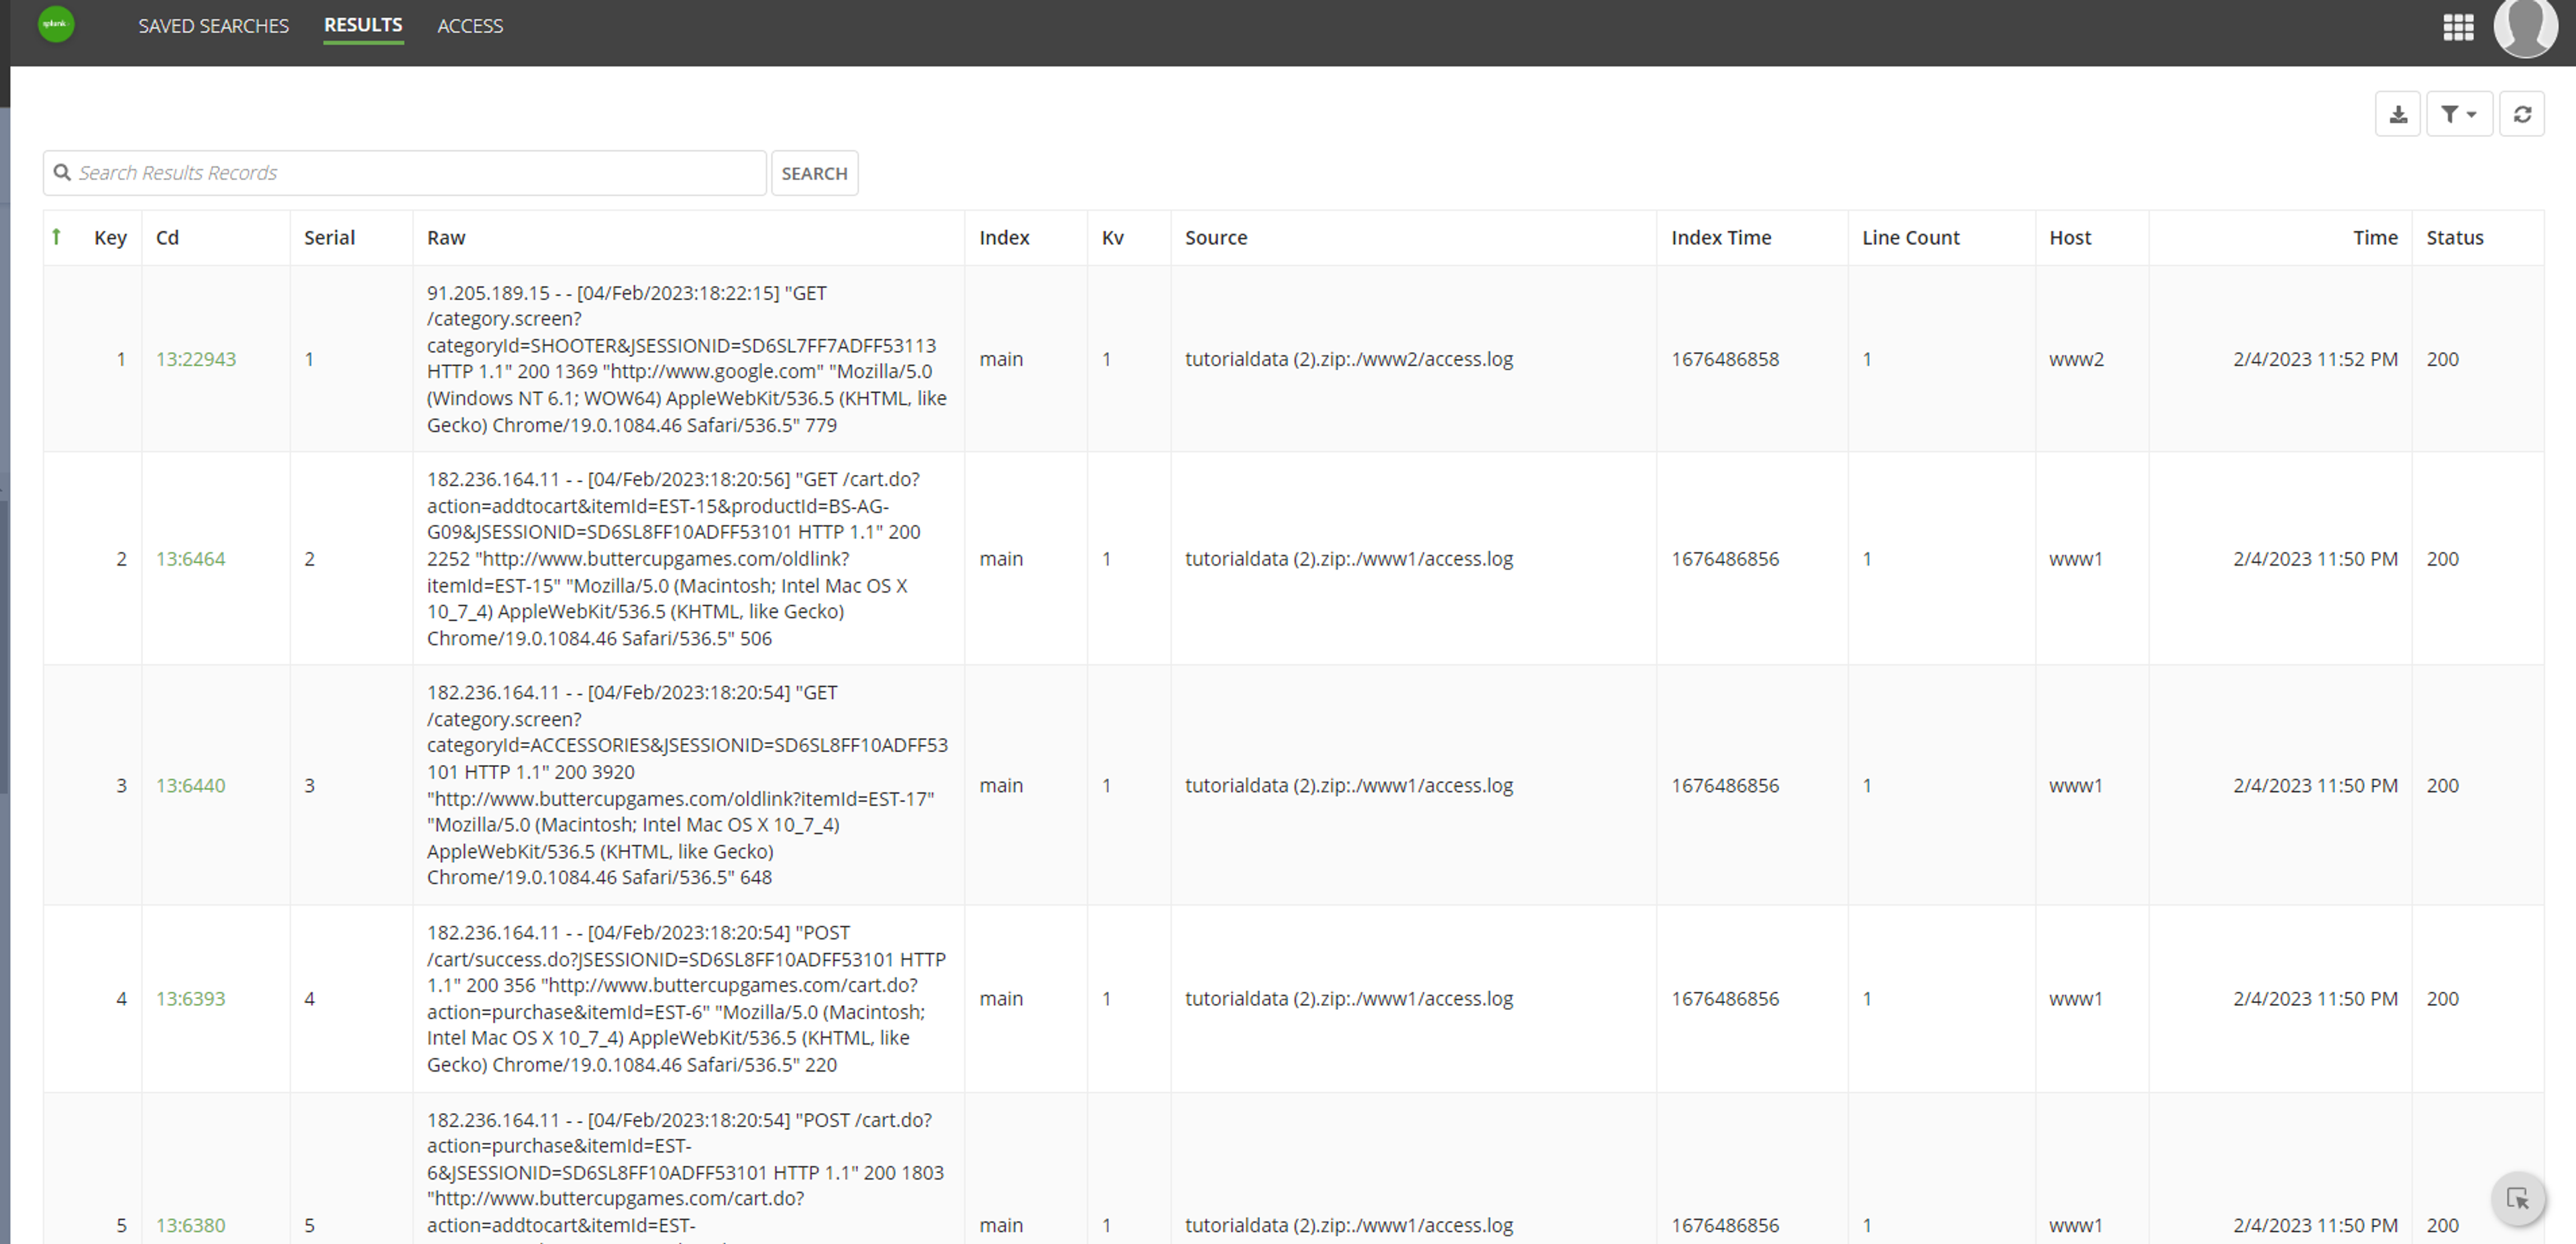The image size is (2576, 1244).
Task: Focus the Search Results Records field
Action: coord(405,173)
